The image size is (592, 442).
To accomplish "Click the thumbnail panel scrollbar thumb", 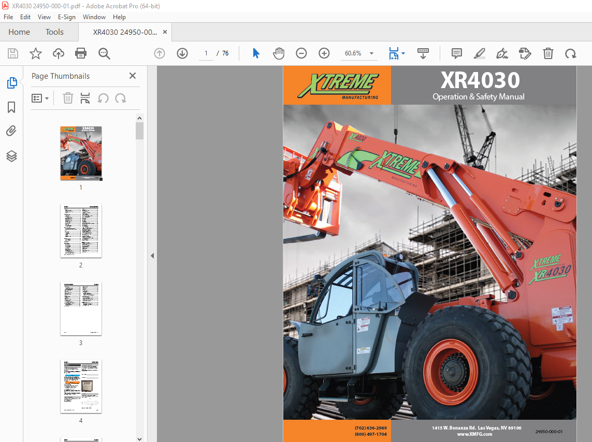I will click(x=140, y=131).
